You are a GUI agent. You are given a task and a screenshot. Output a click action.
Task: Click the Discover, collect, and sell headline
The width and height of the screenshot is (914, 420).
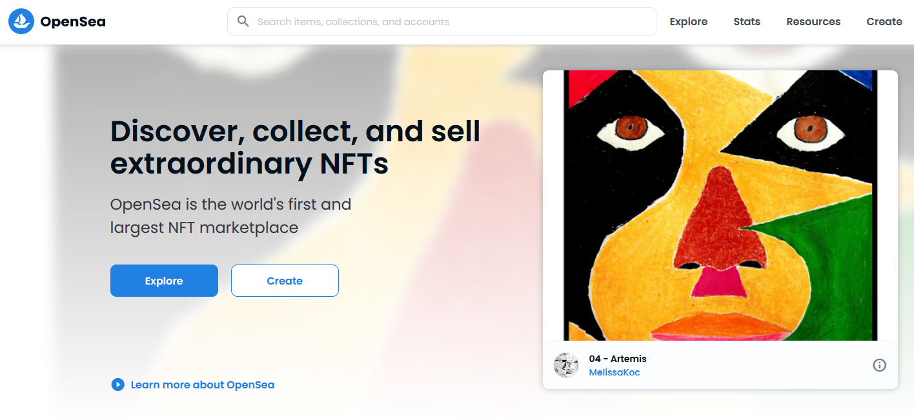[x=296, y=148]
